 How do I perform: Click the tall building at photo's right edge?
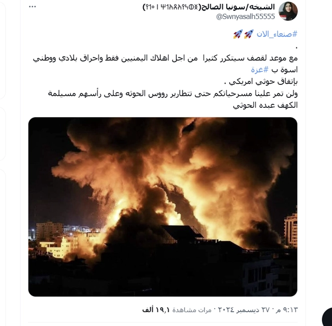coord(291,230)
